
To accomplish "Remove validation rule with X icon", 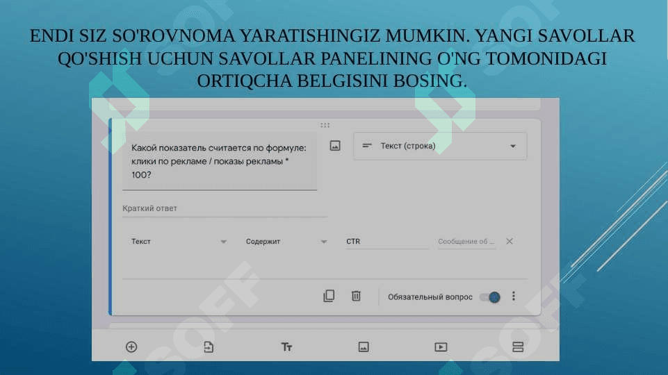I will 509,242.
